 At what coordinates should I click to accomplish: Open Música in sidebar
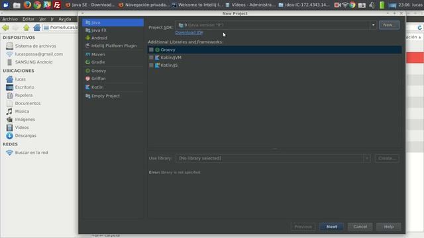22,112
